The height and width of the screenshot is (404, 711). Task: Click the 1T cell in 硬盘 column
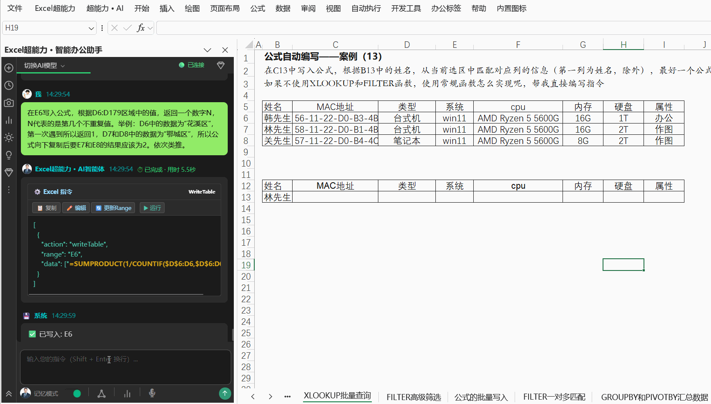[623, 118]
